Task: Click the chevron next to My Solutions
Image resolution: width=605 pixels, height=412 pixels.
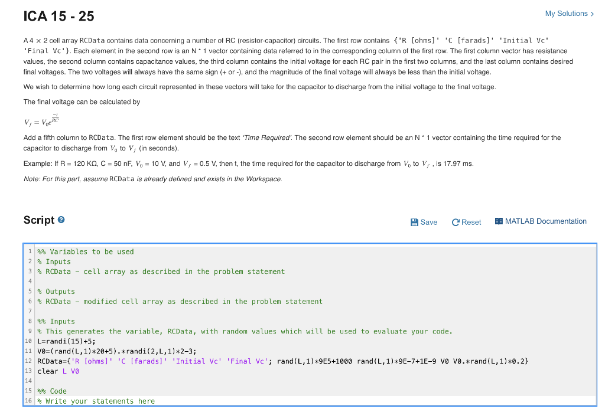Action: 592,14
